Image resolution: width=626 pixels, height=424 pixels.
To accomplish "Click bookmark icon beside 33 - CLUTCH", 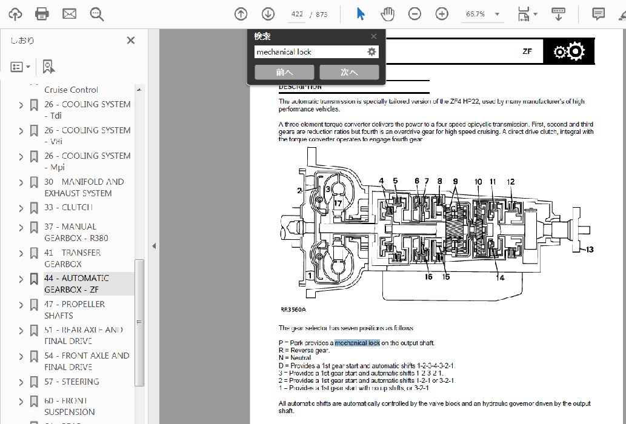I will pyautogui.click(x=34, y=208).
